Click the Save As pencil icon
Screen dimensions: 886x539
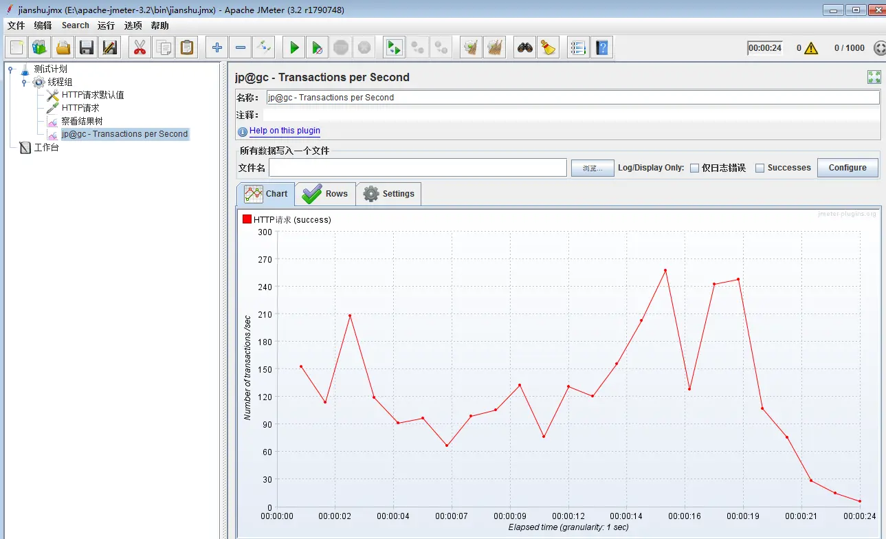[109, 47]
